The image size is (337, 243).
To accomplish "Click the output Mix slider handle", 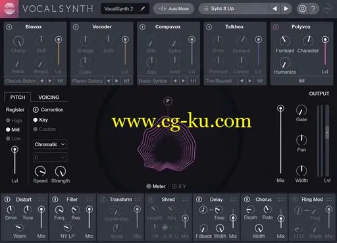I will [x=280, y=109].
